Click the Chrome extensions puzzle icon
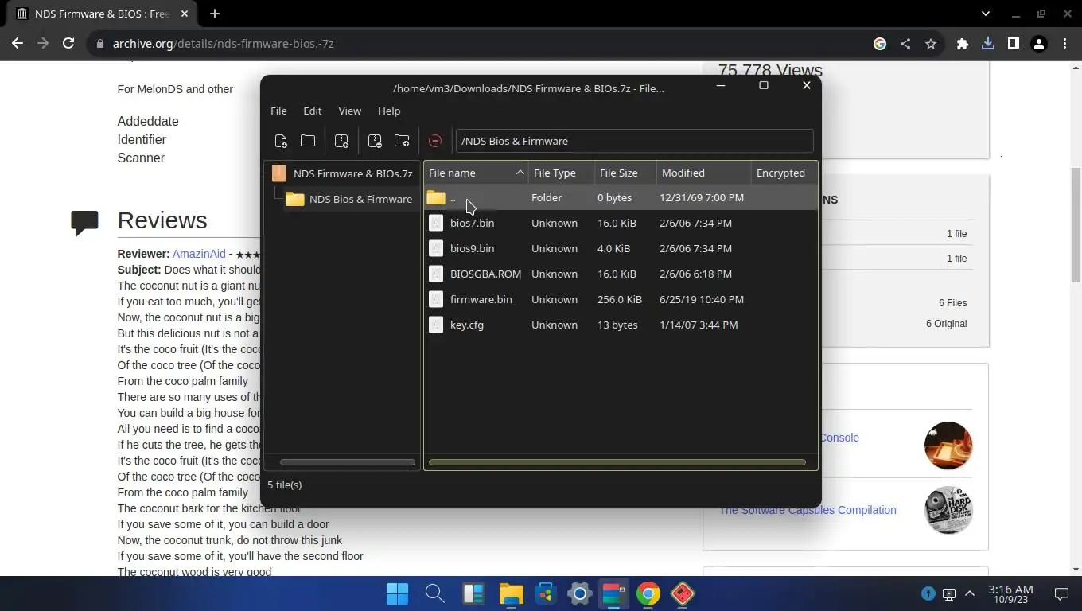 [x=963, y=44]
